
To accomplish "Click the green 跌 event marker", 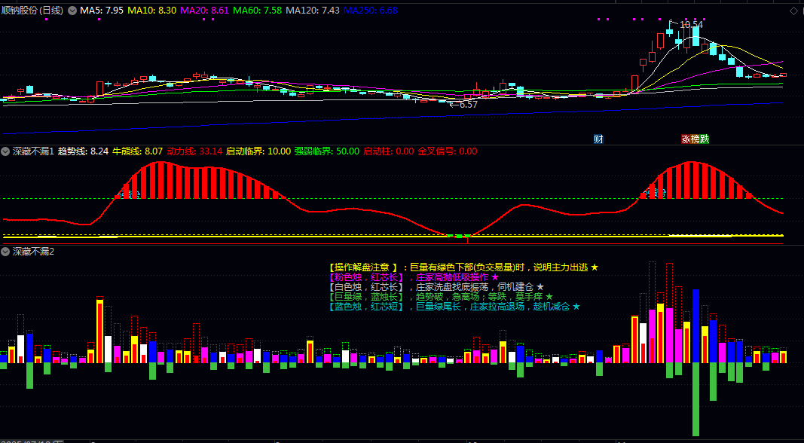I will [x=705, y=139].
